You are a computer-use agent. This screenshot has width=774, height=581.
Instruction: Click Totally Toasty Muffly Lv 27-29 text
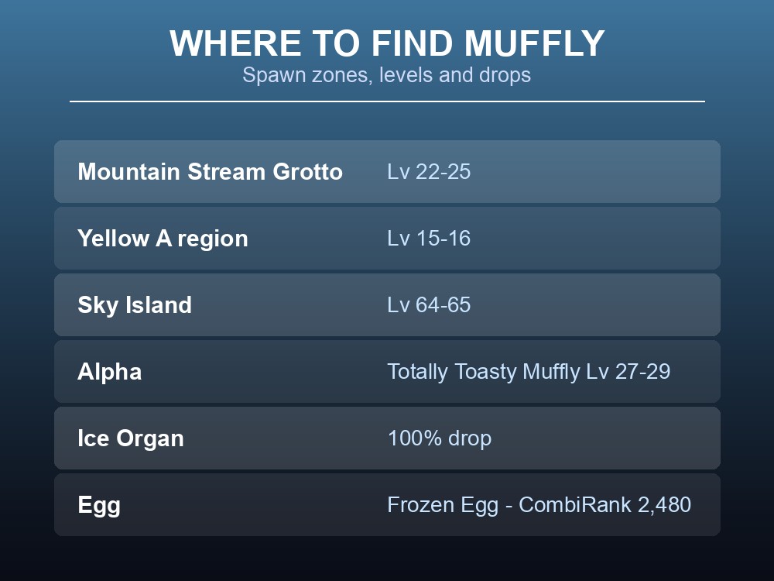[529, 372]
